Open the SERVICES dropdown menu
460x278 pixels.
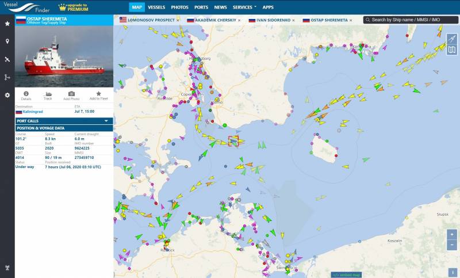[x=244, y=7]
